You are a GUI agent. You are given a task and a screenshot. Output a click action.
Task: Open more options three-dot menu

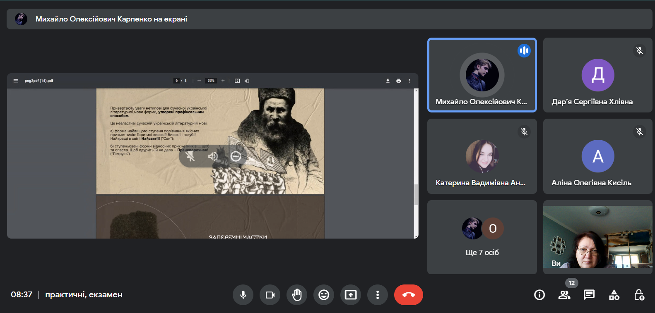pos(378,295)
